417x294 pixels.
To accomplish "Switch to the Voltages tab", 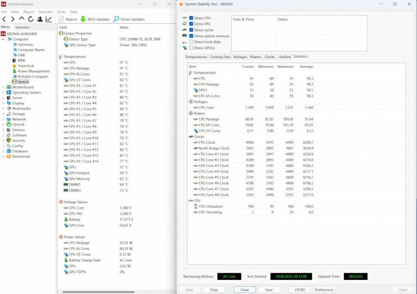I will coord(240,57).
